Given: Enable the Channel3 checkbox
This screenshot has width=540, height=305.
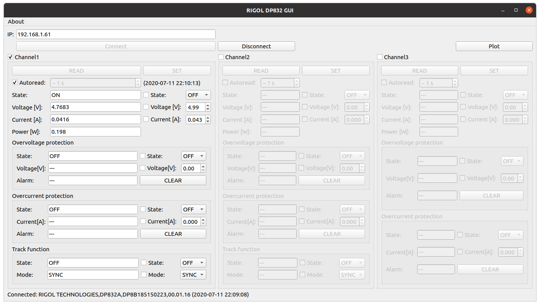Looking at the screenshot, I should [380, 57].
